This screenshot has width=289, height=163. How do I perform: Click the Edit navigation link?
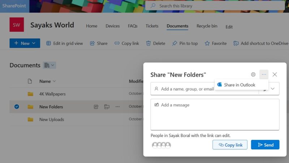(229, 27)
